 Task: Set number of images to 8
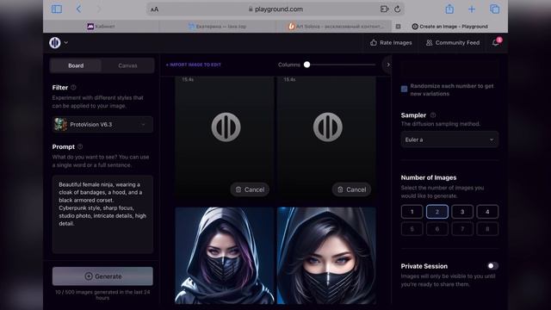coord(487,229)
